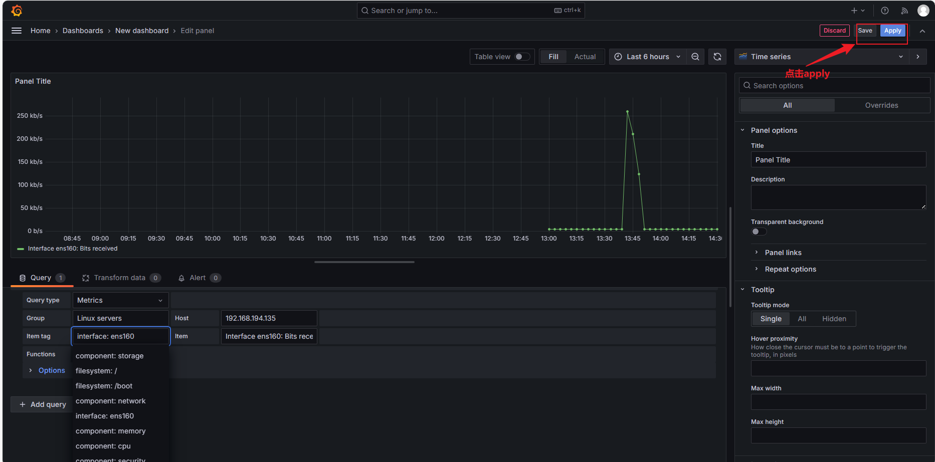Click the zoom out time range icon

[695, 57]
